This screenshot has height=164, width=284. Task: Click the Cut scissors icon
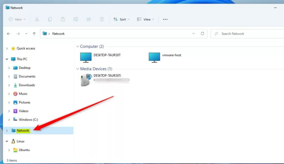coord(37,19)
